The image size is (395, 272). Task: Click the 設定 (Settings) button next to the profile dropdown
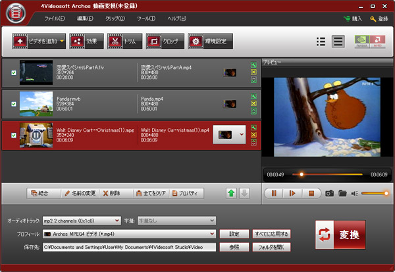coord(234,234)
